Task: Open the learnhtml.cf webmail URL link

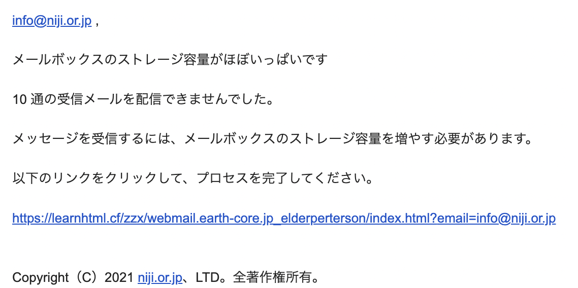Action: [284, 218]
